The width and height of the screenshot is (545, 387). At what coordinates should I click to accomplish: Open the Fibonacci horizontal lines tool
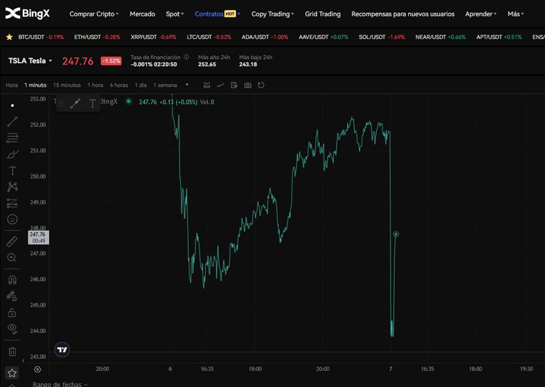(x=12, y=138)
